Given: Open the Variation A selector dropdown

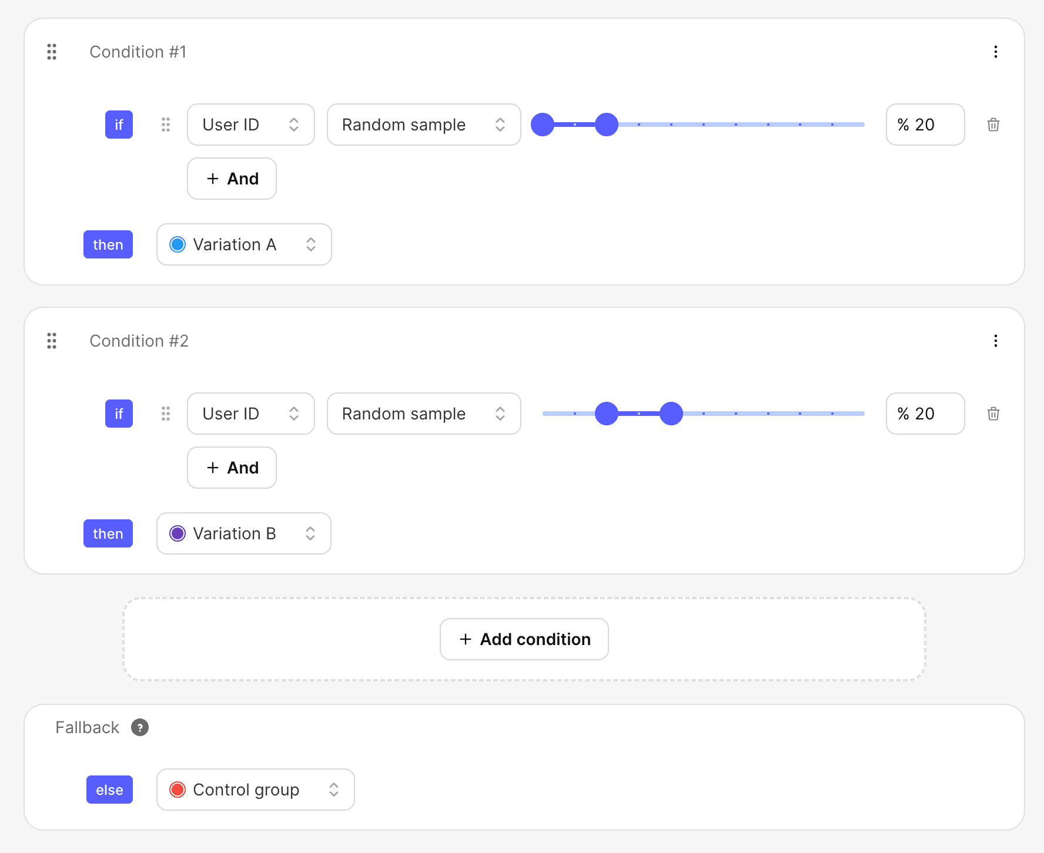Looking at the screenshot, I should coord(243,244).
